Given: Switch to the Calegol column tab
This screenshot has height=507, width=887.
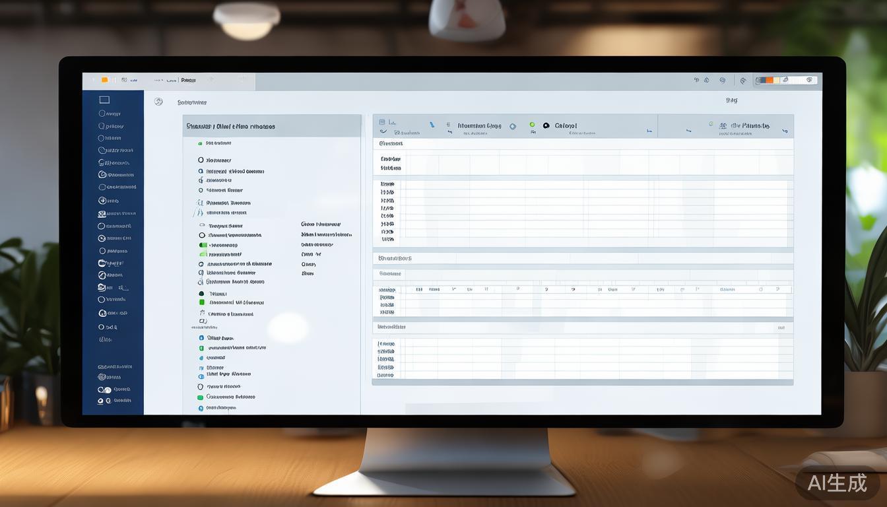Looking at the screenshot, I should (566, 125).
